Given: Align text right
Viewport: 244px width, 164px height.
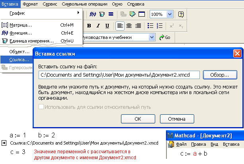Looking at the screenshot, I should [138, 26].
